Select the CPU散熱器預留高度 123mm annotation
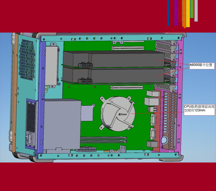216x191 pixels. click(x=199, y=108)
